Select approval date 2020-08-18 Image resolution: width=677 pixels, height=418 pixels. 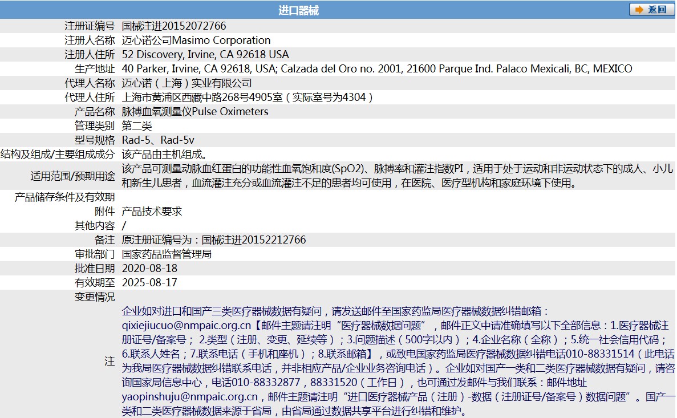point(150,268)
